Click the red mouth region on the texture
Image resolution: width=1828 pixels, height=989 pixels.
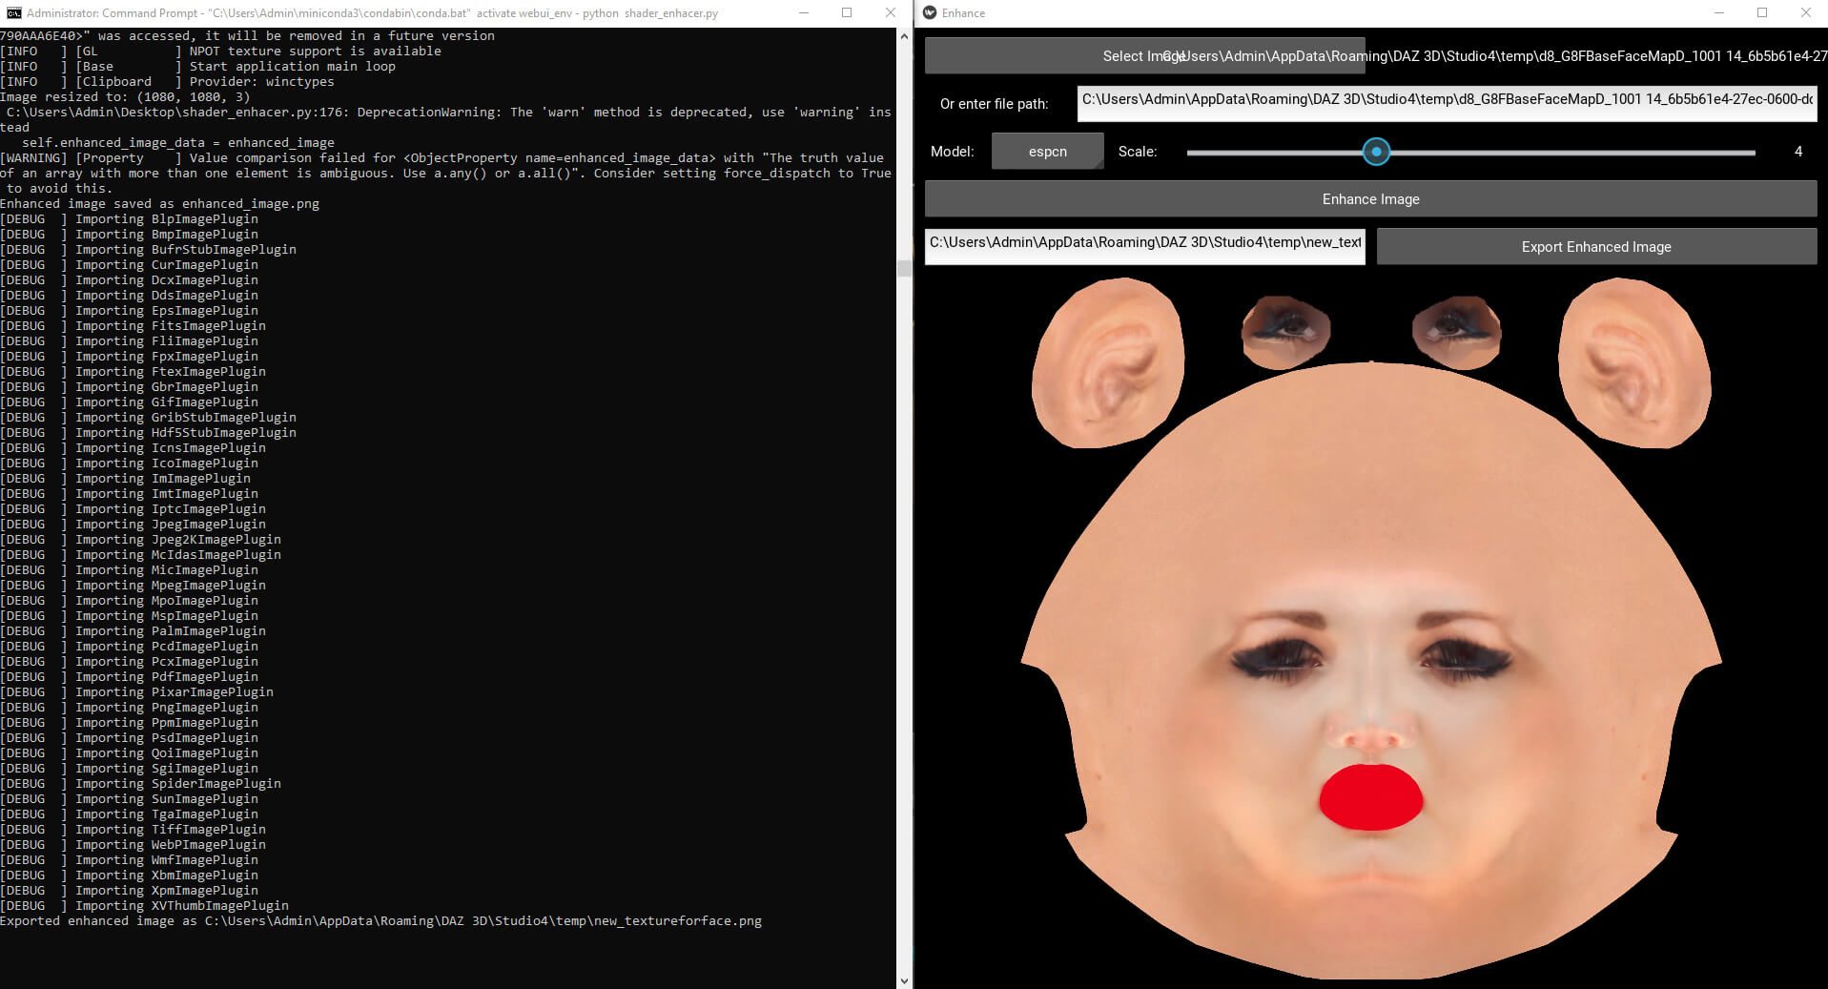1369,799
